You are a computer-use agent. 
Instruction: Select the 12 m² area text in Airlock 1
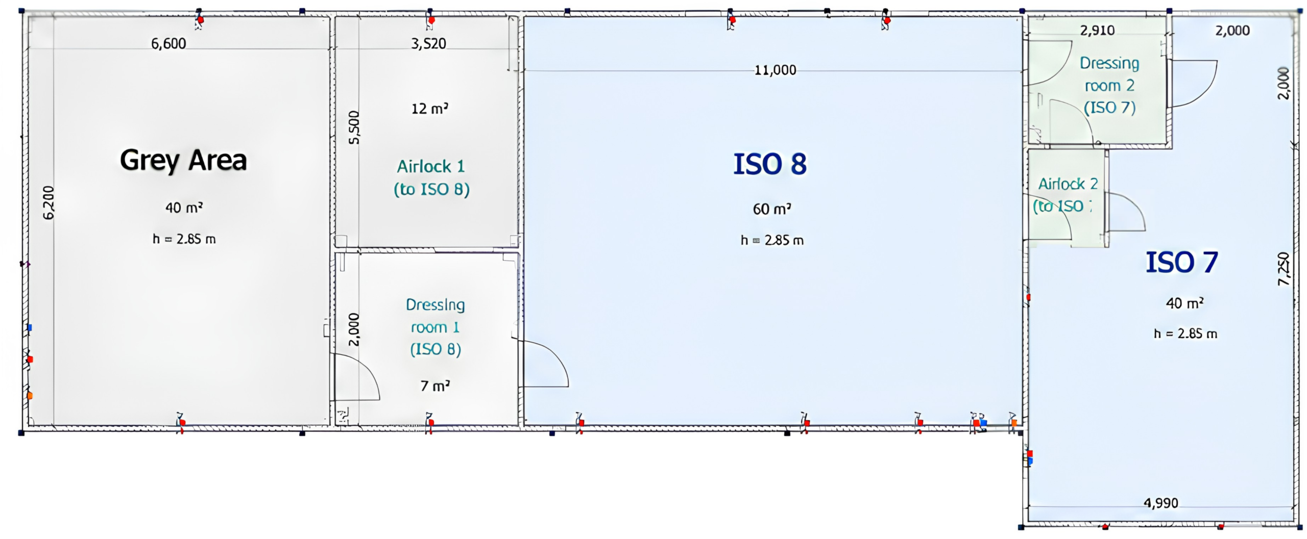[430, 109]
